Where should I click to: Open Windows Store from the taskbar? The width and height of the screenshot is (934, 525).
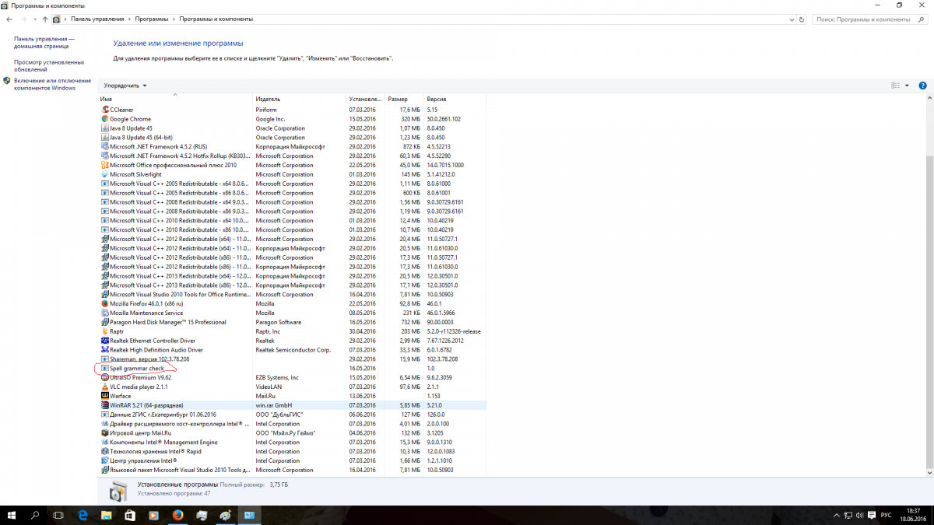[x=130, y=516]
